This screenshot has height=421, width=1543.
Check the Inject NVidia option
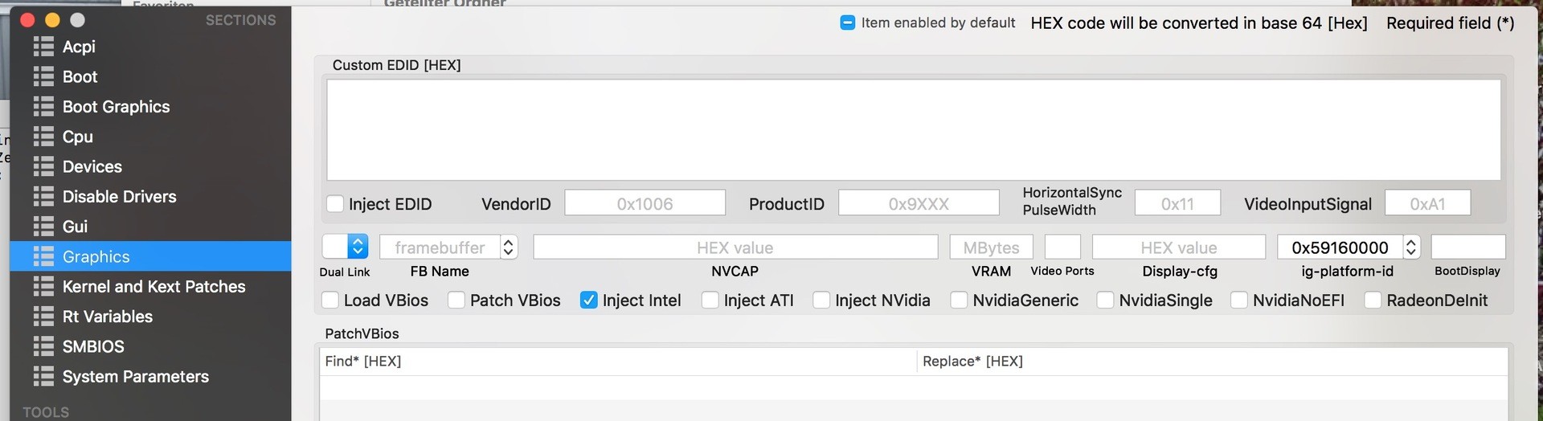(821, 300)
